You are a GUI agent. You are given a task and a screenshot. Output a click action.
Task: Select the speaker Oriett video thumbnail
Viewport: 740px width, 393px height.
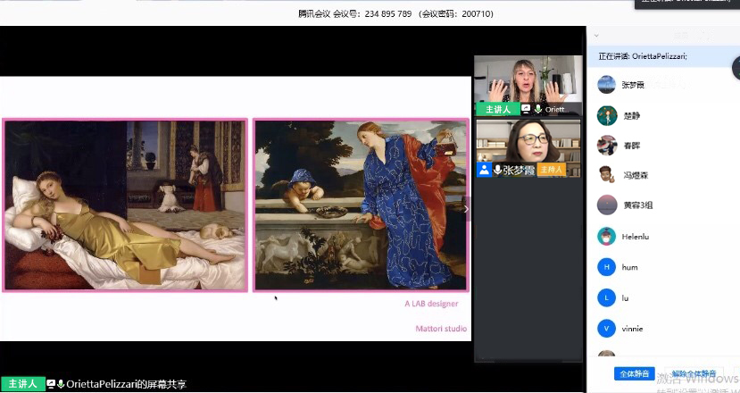[x=528, y=86]
